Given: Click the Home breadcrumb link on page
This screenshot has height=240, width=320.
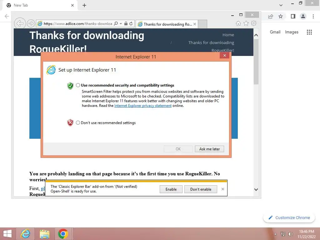Looking at the screenshot, I should pos(228,35).
